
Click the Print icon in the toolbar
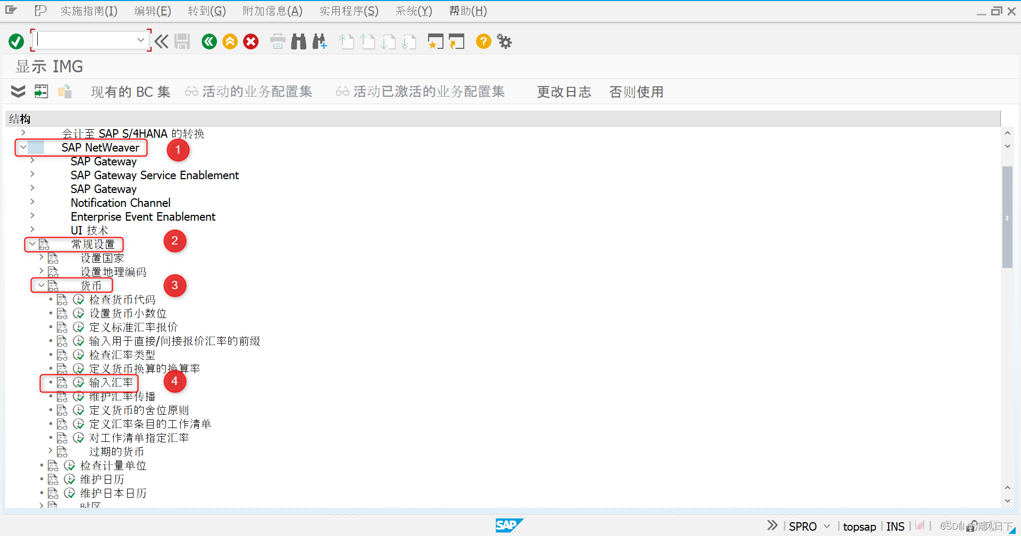pos(277,41)
